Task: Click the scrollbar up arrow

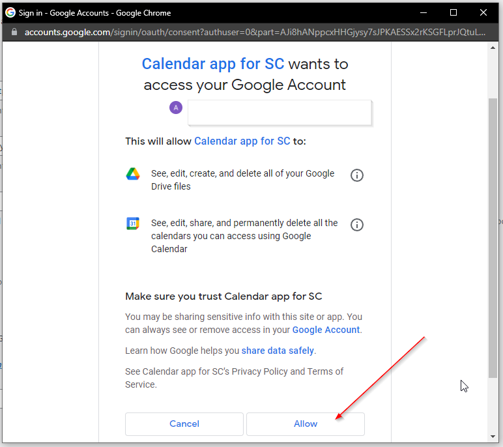Action: [493, 48]
